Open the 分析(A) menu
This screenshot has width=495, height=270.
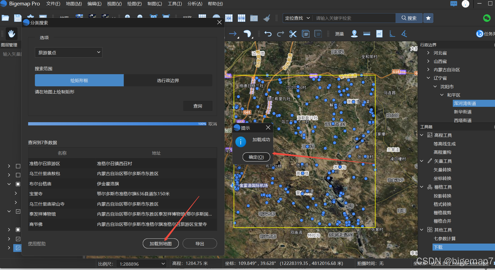[x=195, y=4]
